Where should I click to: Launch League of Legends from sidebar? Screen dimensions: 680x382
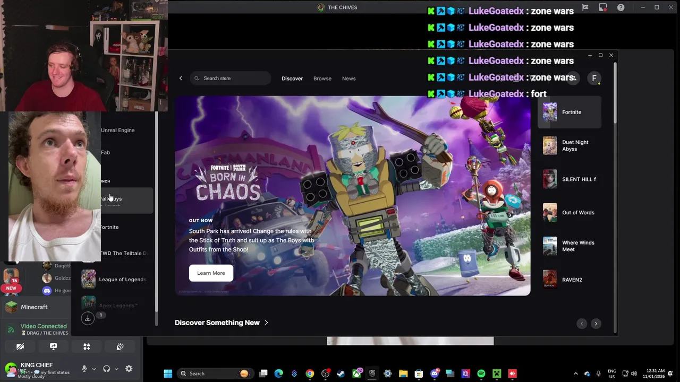[x=114, y=280]
